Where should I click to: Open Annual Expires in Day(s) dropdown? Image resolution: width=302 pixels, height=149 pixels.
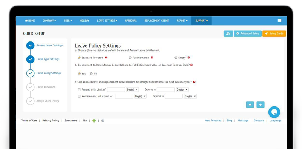pos(182,89)
